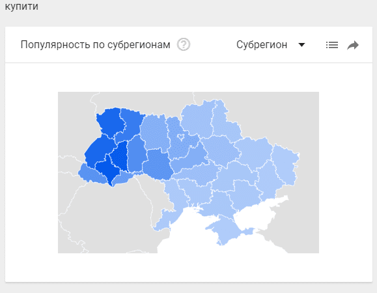Screen dimensions: 377x293
Task: Select the Ternopil region, the dotted dark blue one
Action: tap(120, 156)
